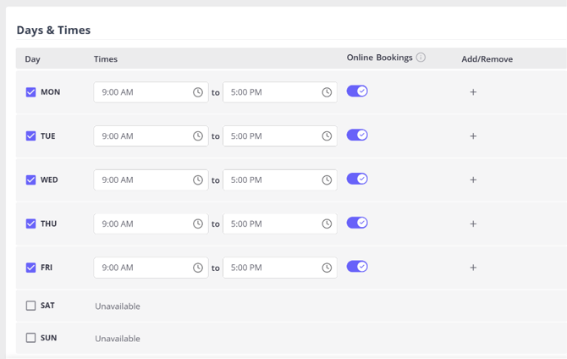Enable the SUN day checkbox
The image size is (567, 359).
coord(30,338)
